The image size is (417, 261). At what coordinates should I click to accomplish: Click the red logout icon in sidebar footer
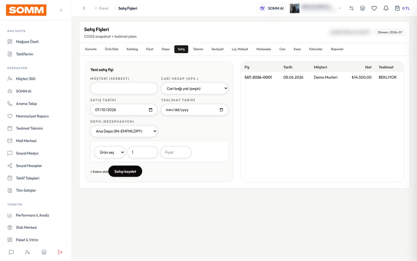(60, 252)
